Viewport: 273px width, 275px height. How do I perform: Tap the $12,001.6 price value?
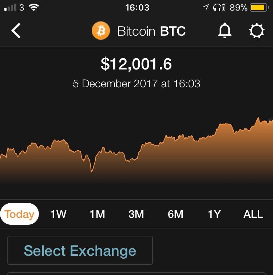point(136,64)
